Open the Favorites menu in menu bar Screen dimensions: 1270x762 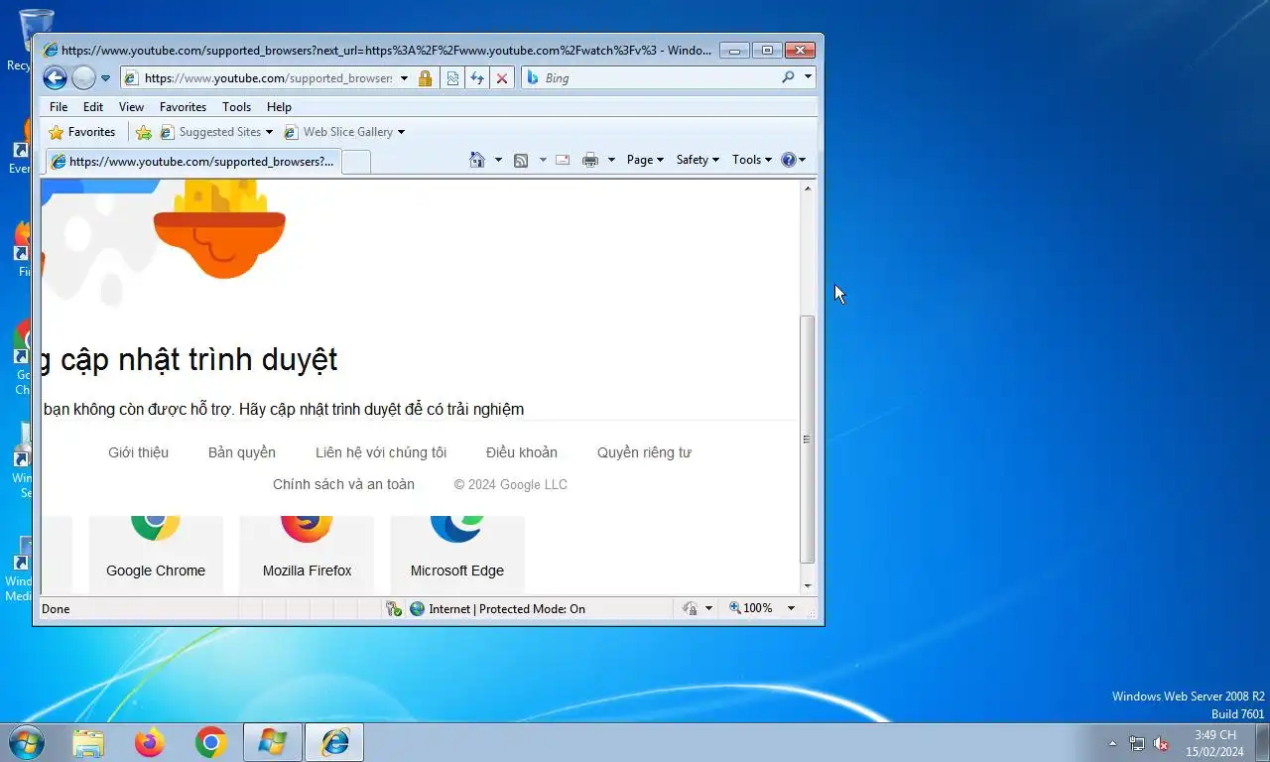tap(183, 107)
